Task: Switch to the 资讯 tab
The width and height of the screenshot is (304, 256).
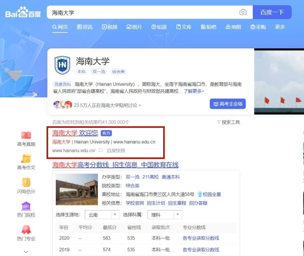Action: coord(85,27)
